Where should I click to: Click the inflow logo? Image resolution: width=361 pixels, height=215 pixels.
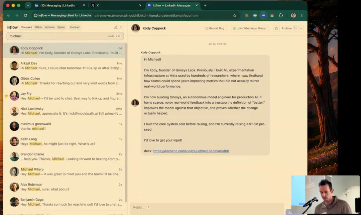12,27
